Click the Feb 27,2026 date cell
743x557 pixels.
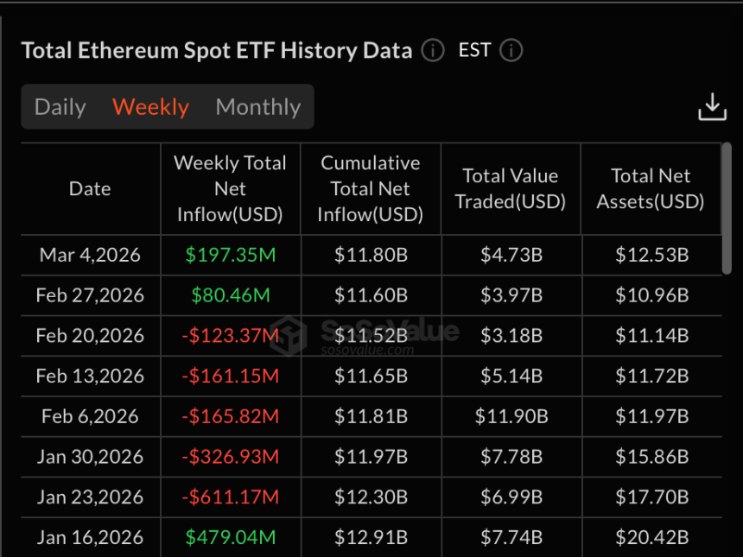pos(90,295)
